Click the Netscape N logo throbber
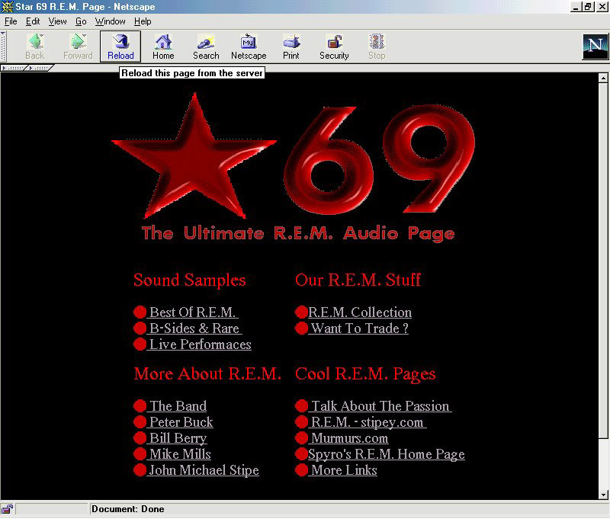610x519 pixels. [595, 46]
